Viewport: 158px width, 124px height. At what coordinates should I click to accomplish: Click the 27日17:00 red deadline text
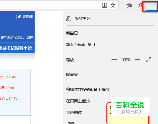[9, 98]
